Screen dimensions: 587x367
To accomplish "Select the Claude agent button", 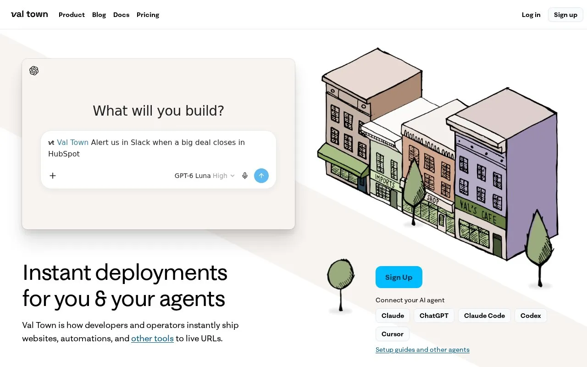I will (x=393, y=316).
